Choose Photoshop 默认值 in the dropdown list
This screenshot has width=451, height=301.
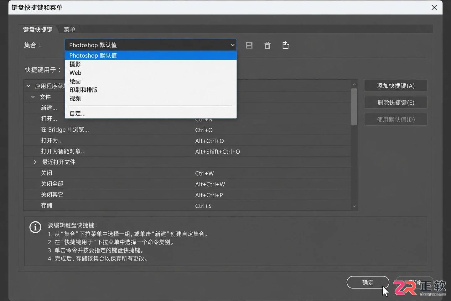151,55
